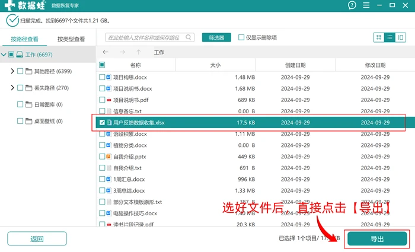Switch to grid thumbnail view
This screenshot has height=252, width=415.
click(x=379, y=37)
